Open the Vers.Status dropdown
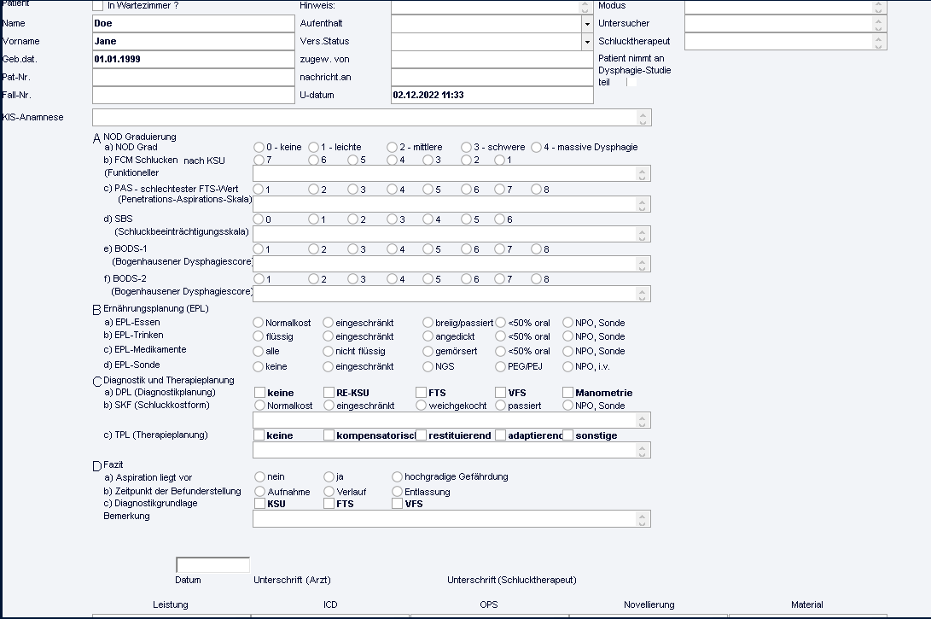This screenshot has height=619, width=931. (x=587, y=42)
